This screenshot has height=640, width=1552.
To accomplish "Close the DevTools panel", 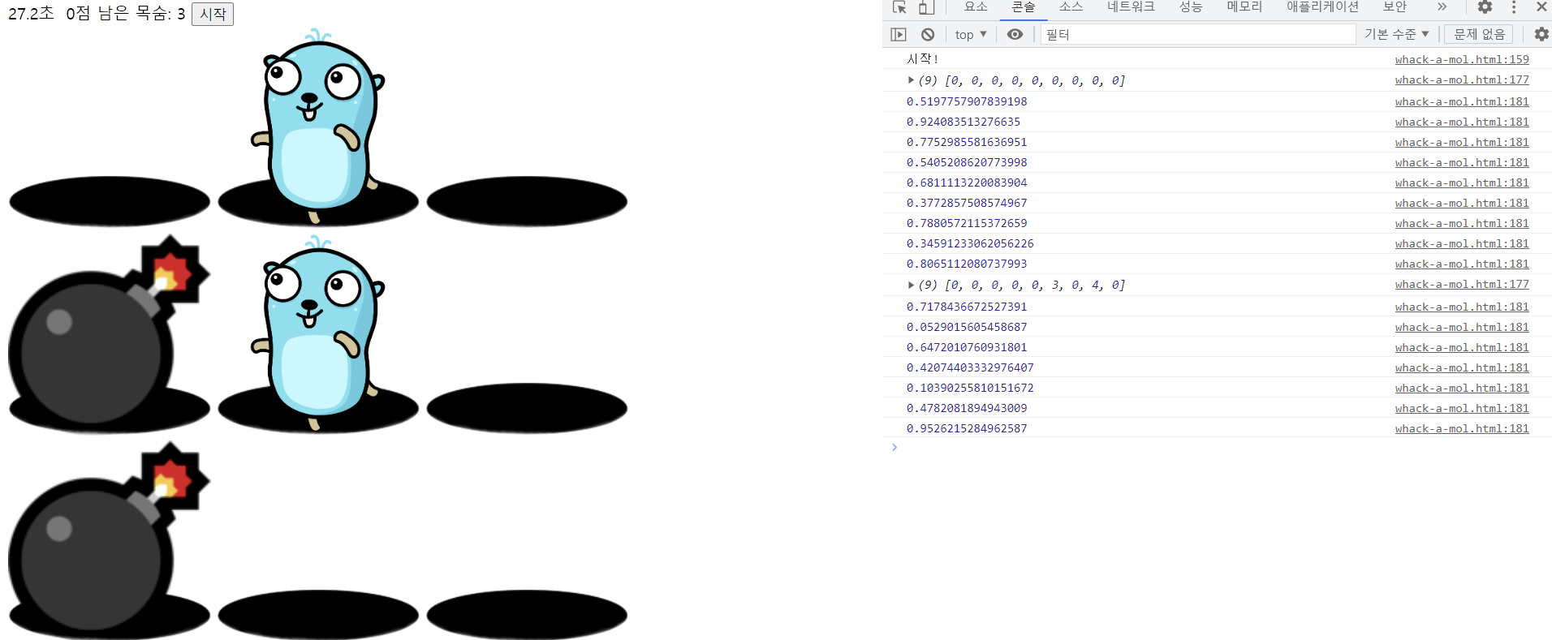I will (x=1541, y=7).
